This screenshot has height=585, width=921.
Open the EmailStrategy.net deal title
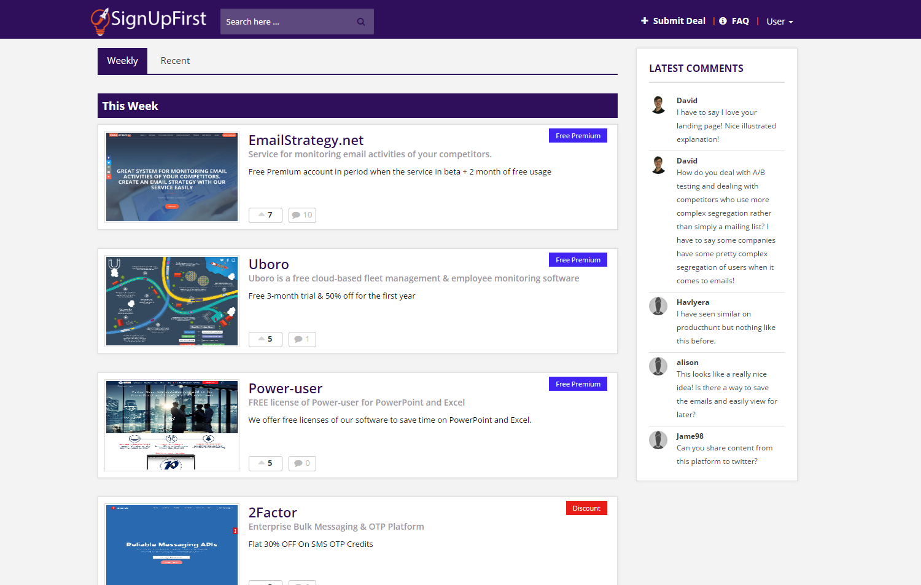pyautogui.click(x=306, y=140)
